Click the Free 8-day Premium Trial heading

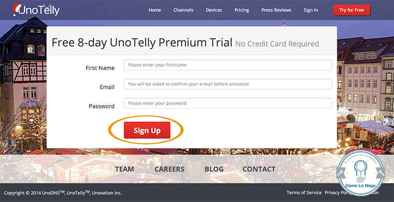pyautogui.click(x=142, y=43)
